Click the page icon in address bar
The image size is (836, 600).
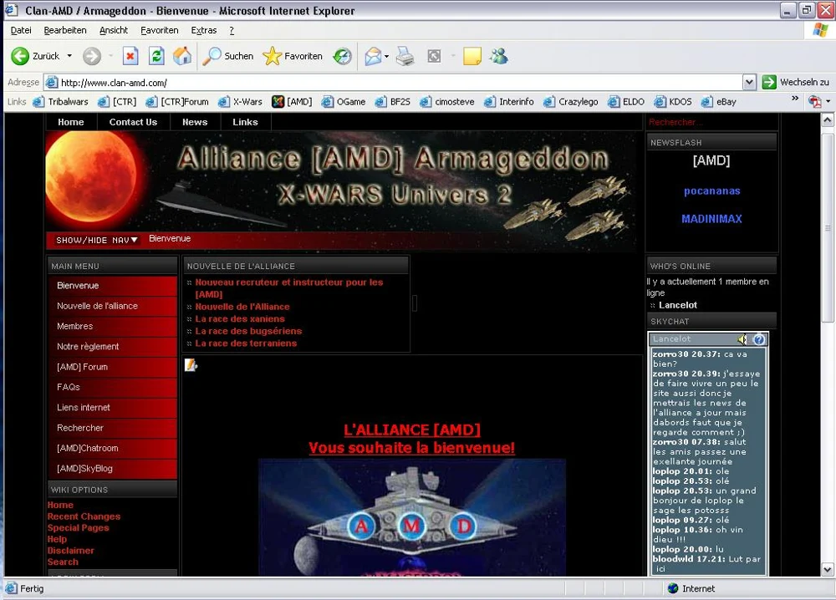pyautogui.click(x=51, y=82)
